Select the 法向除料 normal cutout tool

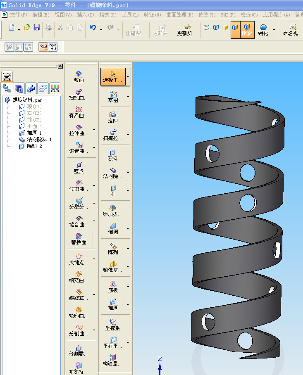point(113,173)
